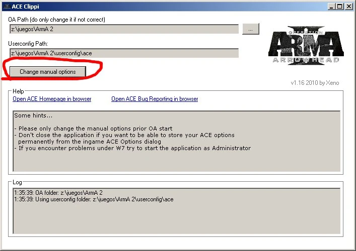This screenshot has width=356, height=251.
Task: Maximize the ACE Clippi window
Action: click(x=340, y=7)
